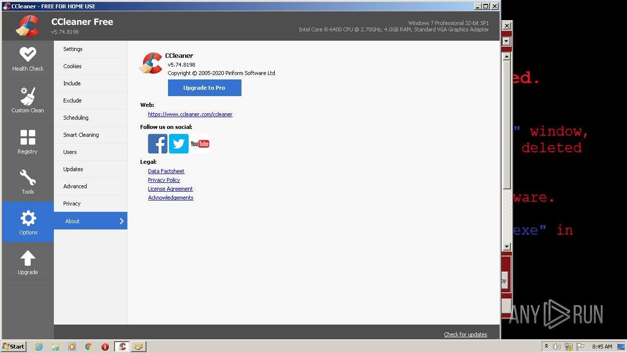Screen dimensions: 627x353
Task: Open the volume control in system tray
Action: 557,347
